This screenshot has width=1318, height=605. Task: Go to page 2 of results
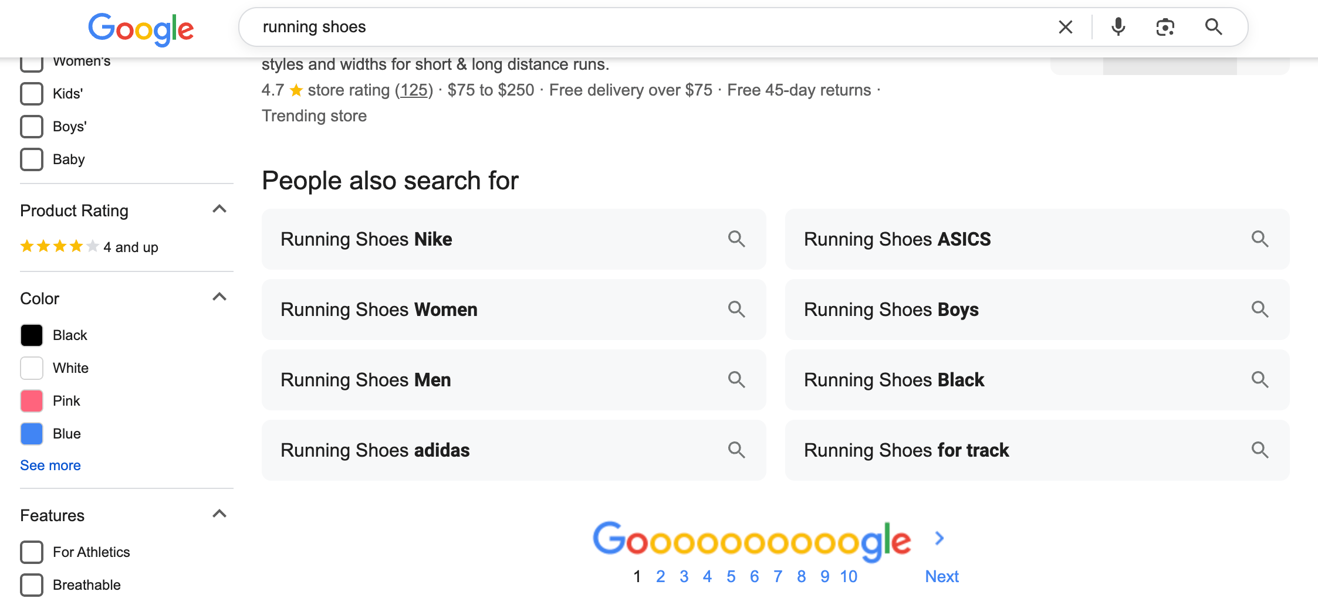pos(660,576)
